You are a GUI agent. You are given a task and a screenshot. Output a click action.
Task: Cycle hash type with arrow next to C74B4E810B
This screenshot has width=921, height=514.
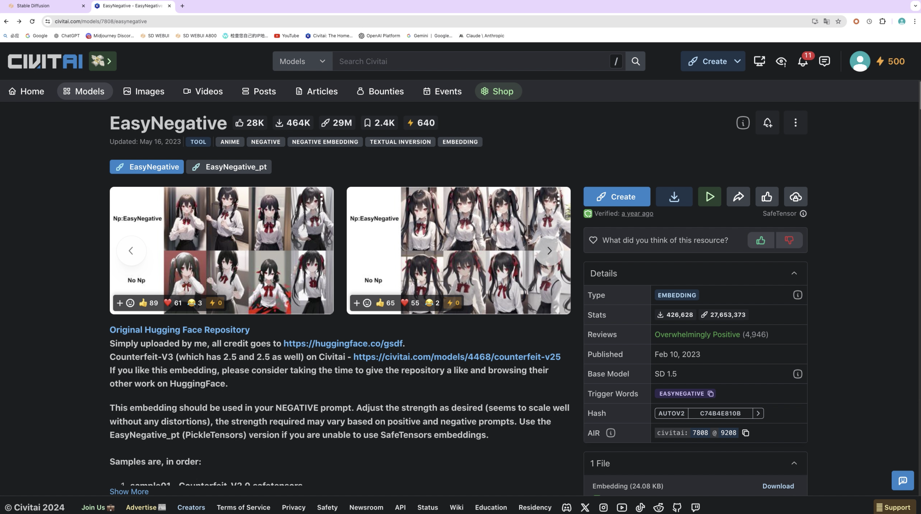[x=758, y=413]
